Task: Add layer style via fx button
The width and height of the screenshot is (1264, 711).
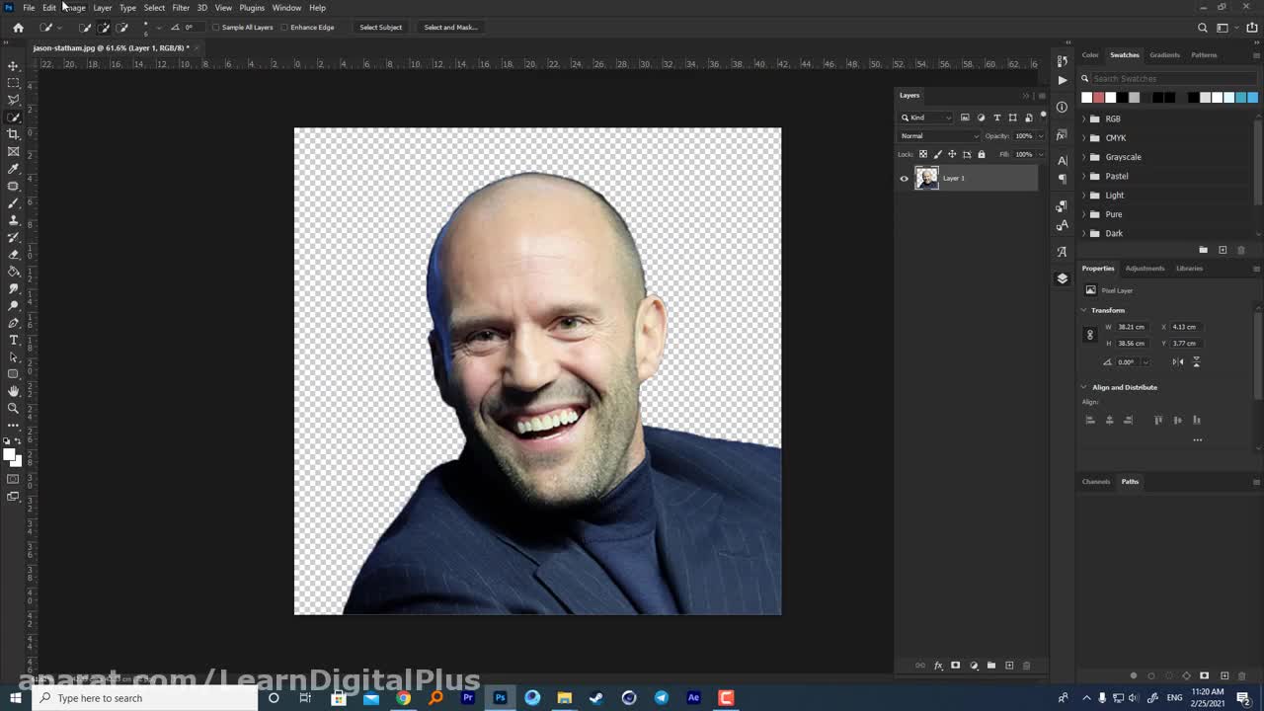Action: point(938,666)
